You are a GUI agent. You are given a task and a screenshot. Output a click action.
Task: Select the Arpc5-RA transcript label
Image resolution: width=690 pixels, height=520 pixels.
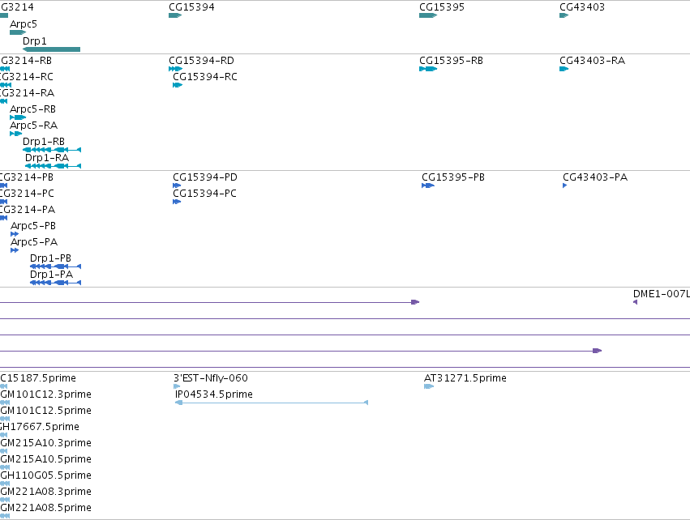click(34, 126)
